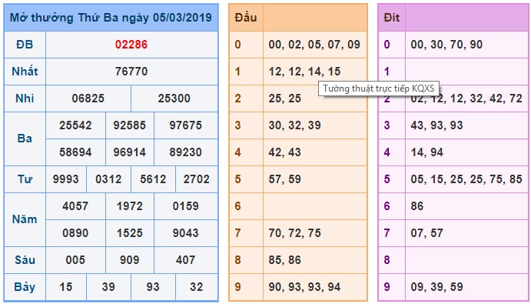Image resolution: width=531 pixels, height=304 pixels.
Task: Click the Tường thuật trực tiếp KQXS tooltip
Action: pyautogui.click(x=379, y=89)
